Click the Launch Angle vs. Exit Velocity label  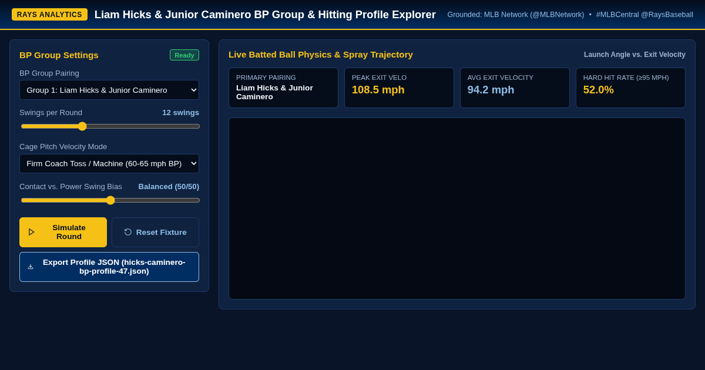coord(634,55)
